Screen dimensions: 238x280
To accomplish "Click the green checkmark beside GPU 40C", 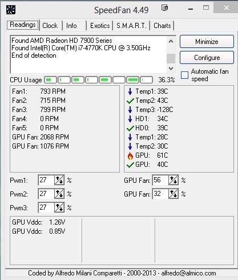I will click(x=130, y=165).
